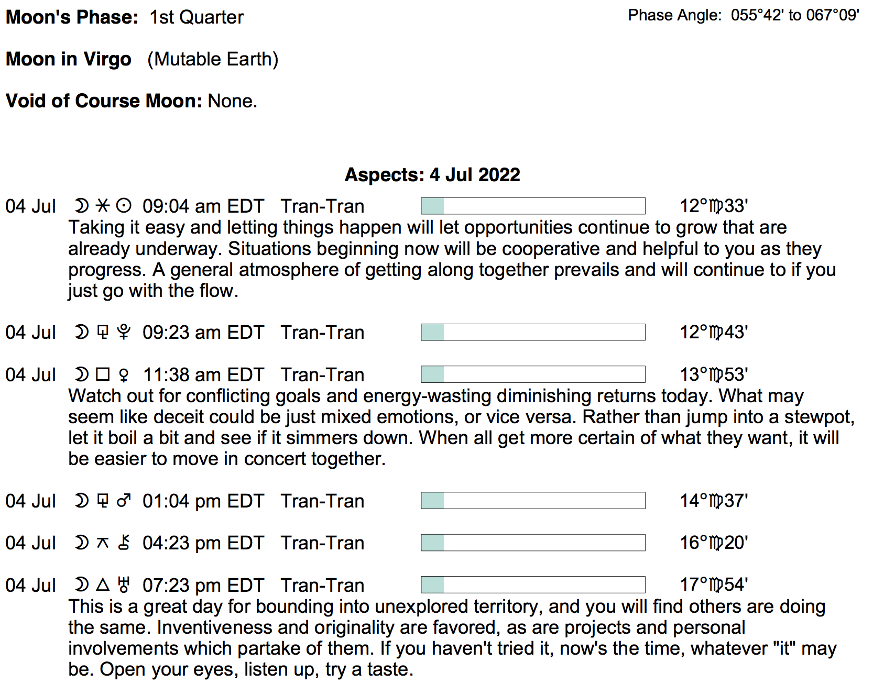Click the Pluto glyph in the 09:23 am aspect
This screenshot has width=873, height=684.
click(124, 332)
